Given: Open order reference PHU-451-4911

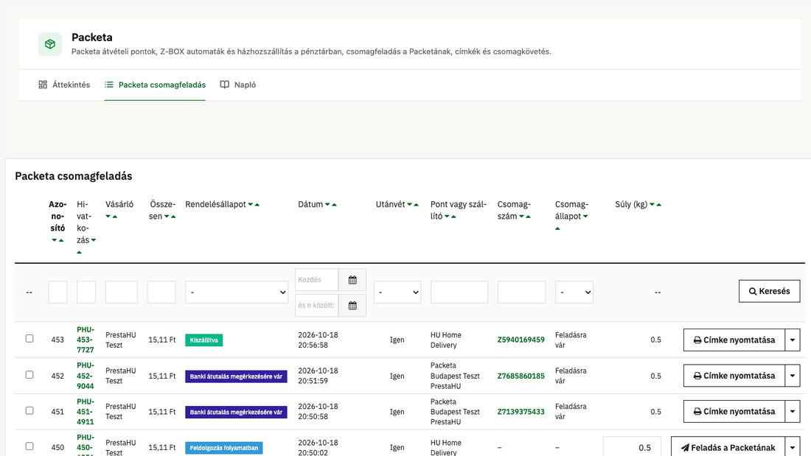Looking at the screenshot, I should [x=86, y=412].
